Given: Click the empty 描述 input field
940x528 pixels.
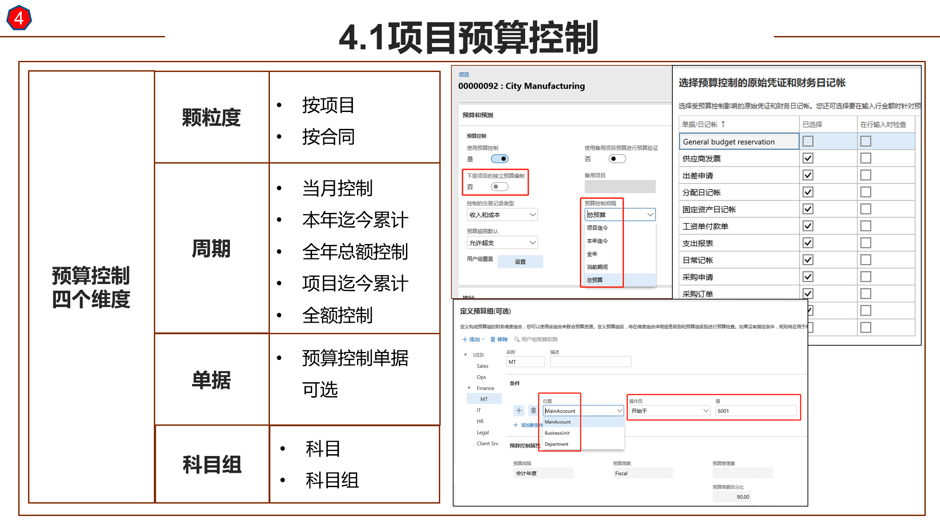Looking at the screenshot, I should (591, 362).
